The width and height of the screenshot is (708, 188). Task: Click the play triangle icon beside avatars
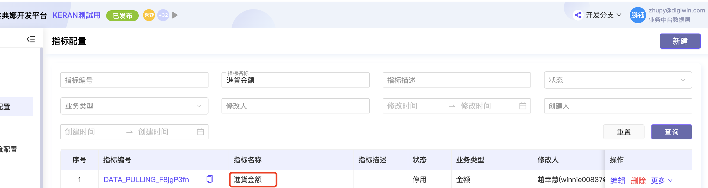pos(175,15)
